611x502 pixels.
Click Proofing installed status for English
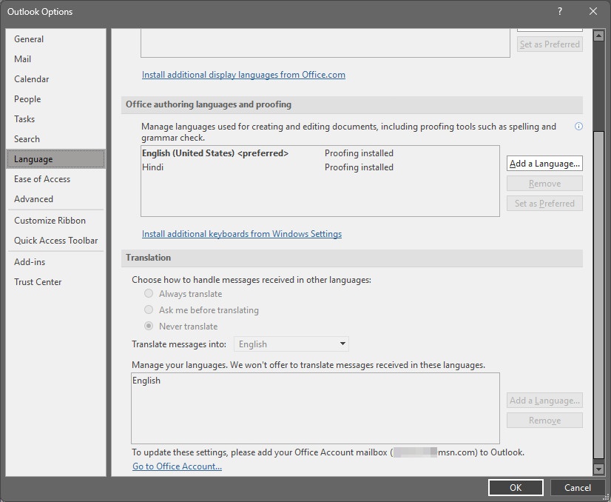[359, 153]
